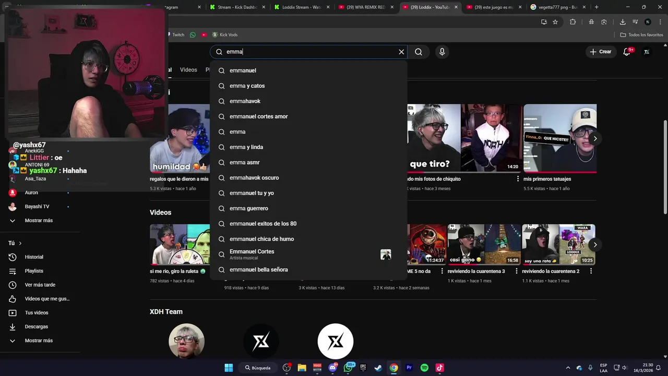Viewport: 668px width, 376px height.
Task: Bookmark this page with the star icon
Action: (555, 22)
